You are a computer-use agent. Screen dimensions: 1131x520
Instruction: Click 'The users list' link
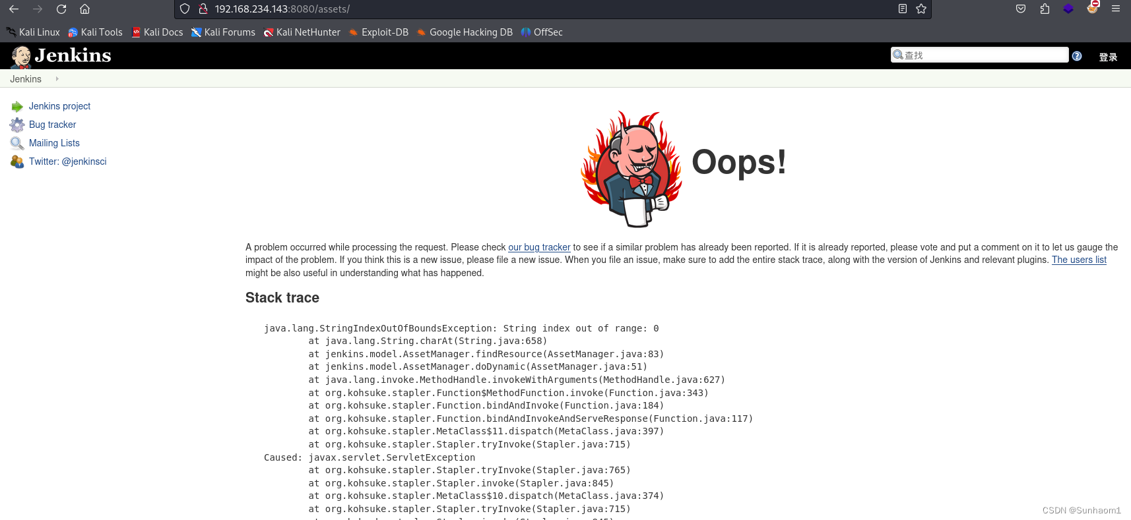tap(1079, 260)
